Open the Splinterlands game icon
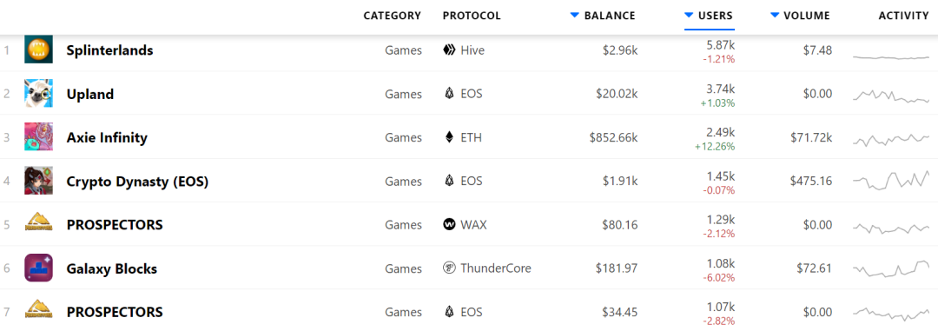938x331 pixels. click(38, 50)
